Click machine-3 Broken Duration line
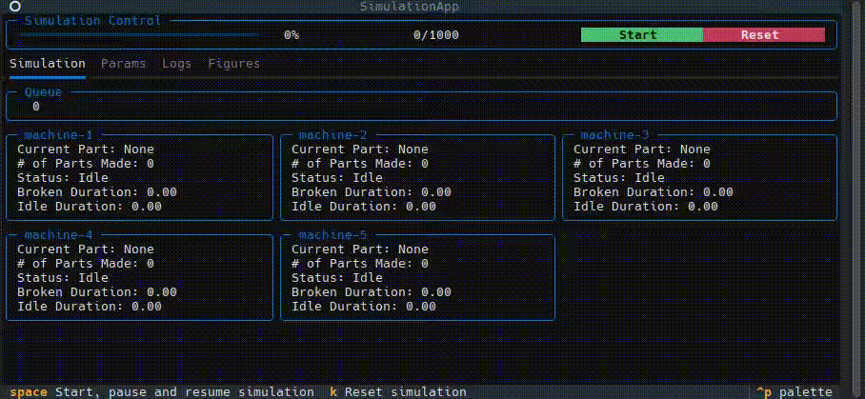 click(x=654, y=192)
